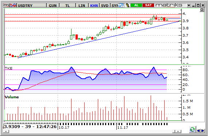
Task: Click the blue right arrow navigation icon
Action: (x=203, y=131)
